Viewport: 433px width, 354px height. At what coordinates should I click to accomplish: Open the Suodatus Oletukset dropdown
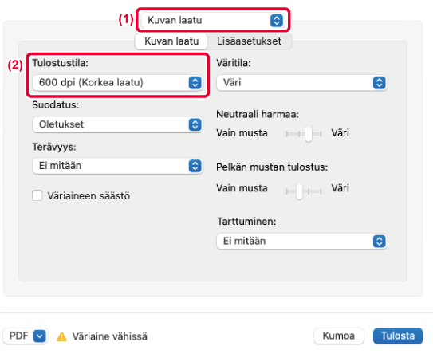pyautogui.click(x=118, y=124)
